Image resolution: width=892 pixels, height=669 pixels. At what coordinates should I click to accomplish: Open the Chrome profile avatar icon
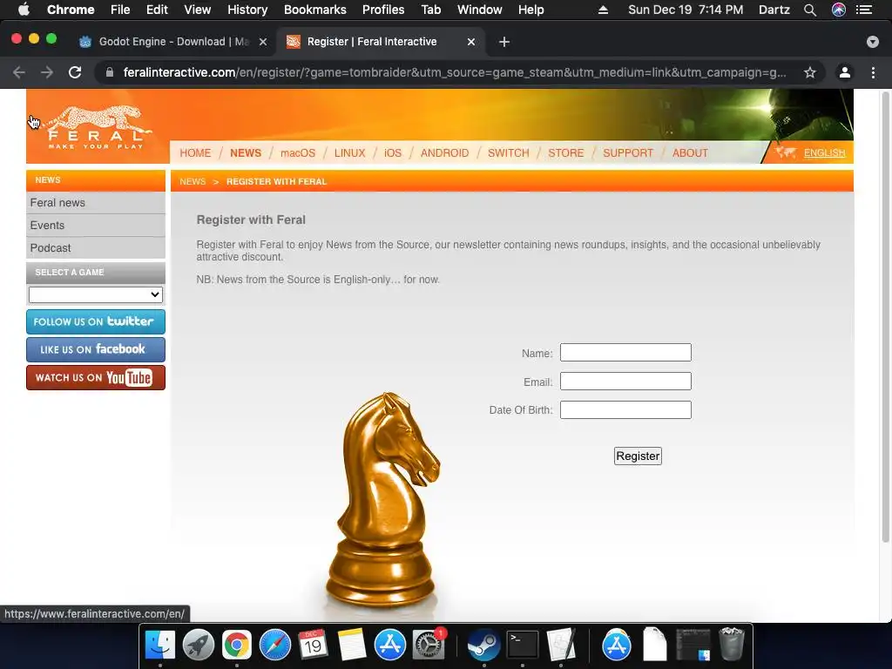click(x=845, y=72)
